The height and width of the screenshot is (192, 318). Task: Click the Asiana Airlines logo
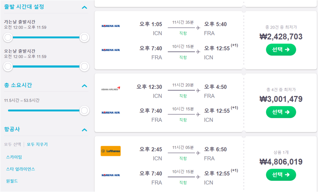point(111,89)
